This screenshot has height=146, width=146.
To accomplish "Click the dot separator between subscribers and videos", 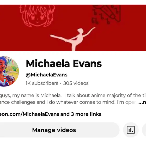I will (61, 83).
